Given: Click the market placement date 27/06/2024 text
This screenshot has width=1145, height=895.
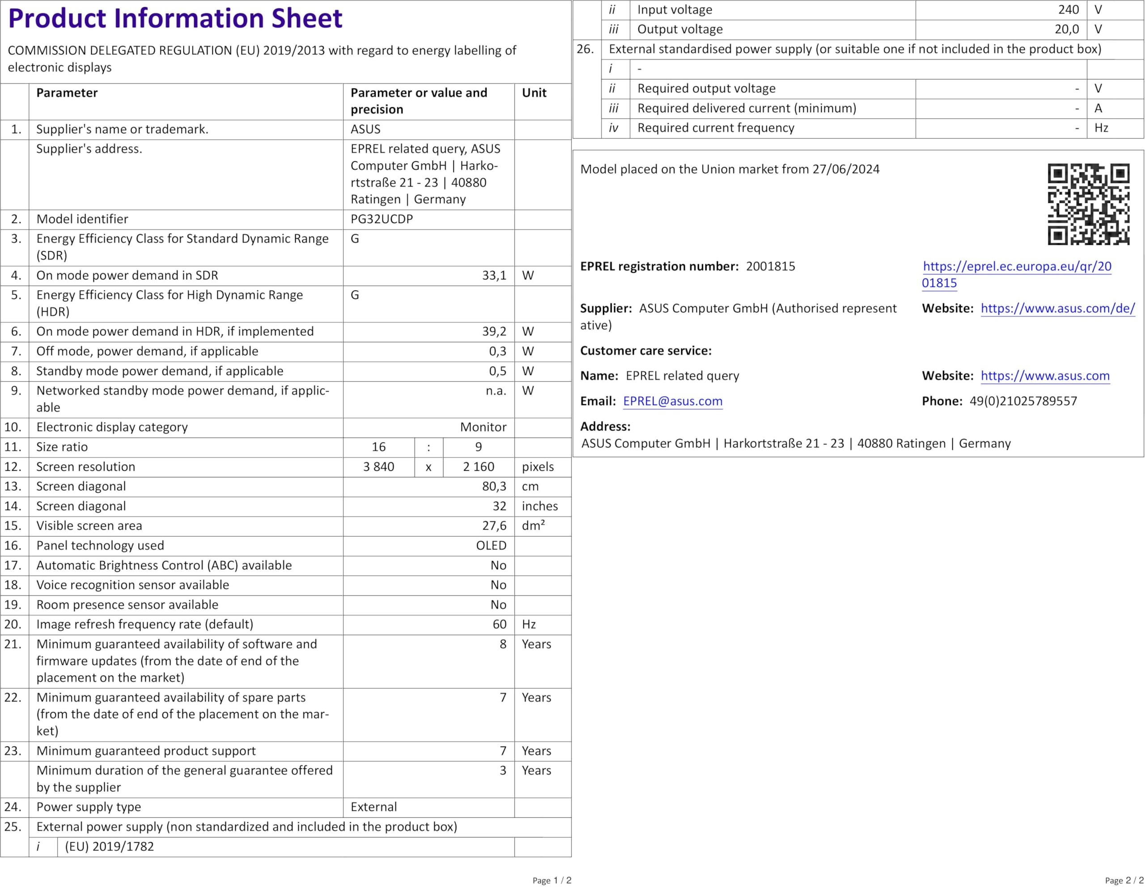Looking at the screenshot, I should click(x=846, y=170).
